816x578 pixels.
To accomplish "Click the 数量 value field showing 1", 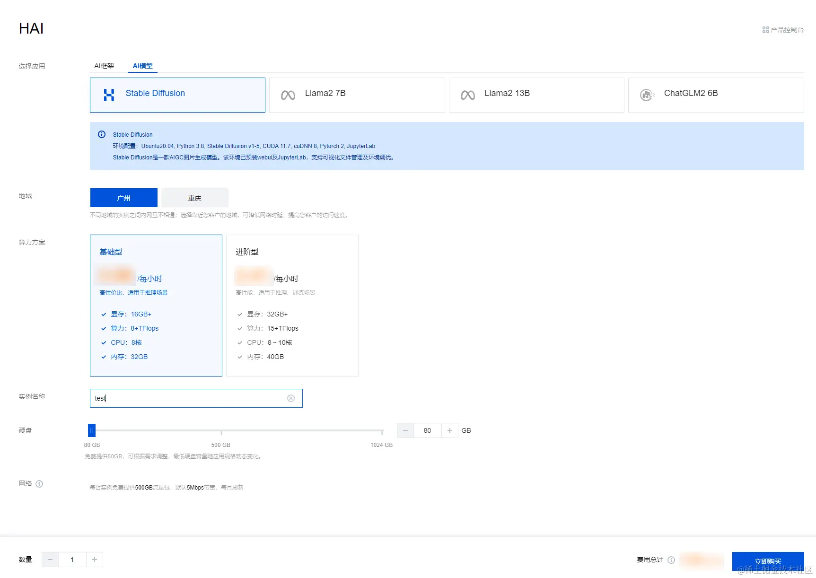I will point(72,560).
